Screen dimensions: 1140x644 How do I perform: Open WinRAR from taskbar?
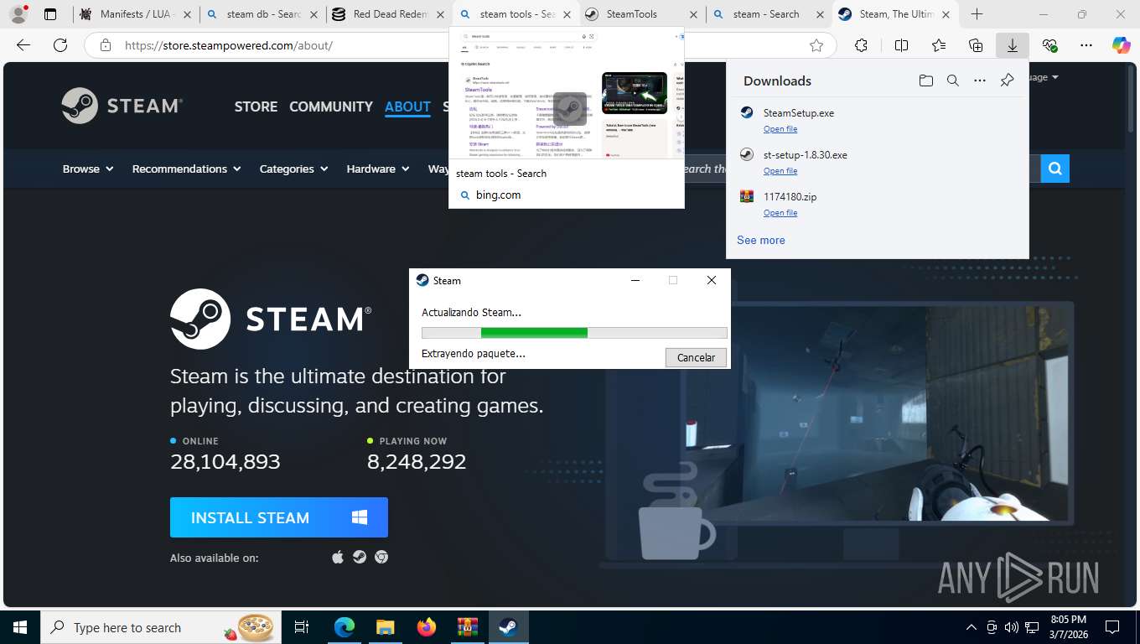pyautogui.click(x=467, y=627)
